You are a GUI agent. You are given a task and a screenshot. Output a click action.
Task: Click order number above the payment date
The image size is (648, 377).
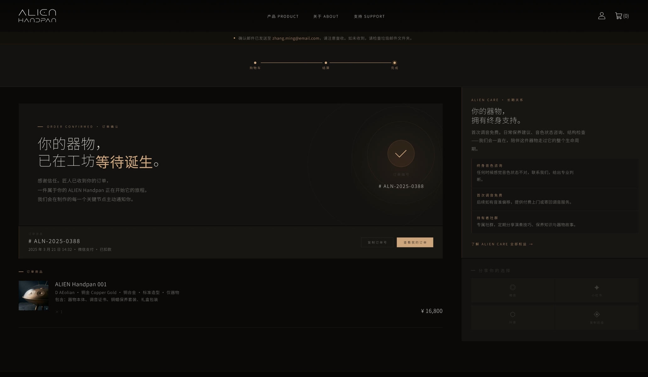[54, 241]
